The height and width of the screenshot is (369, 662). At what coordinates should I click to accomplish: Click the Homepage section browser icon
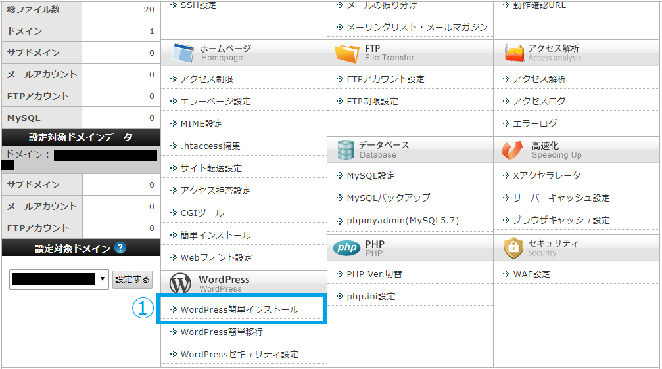(183, 53)
